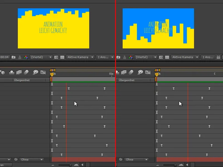The height and width of the screenshot is (167, 223).
Task: Click parent pick whip beside right Ohne dropdown
Action: coord(121,159)
